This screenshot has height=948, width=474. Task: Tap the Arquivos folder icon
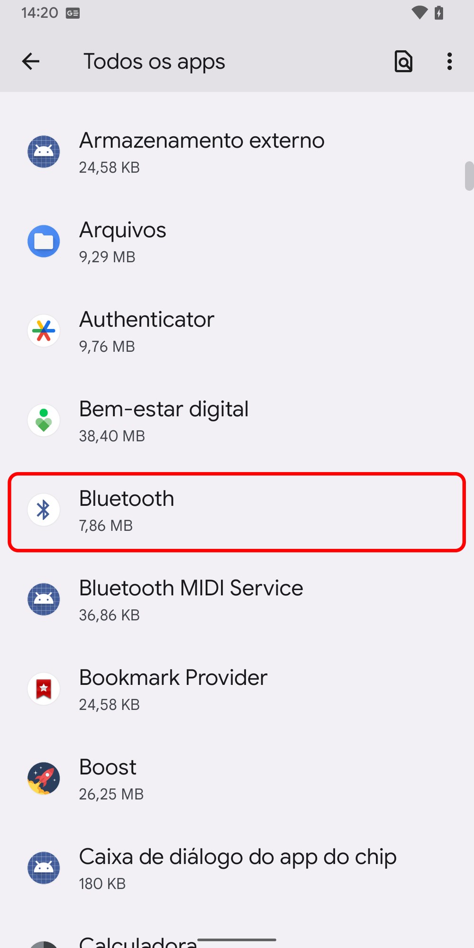point(44,241)
